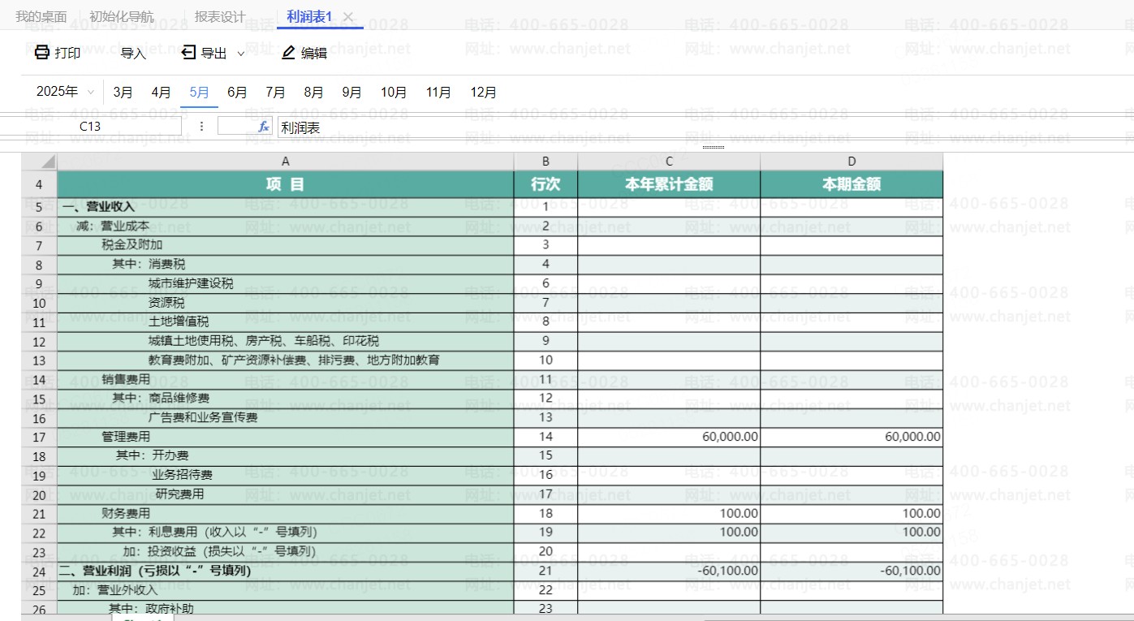Viewport: 1134px width, 621px height.
Task: Select month 4月
Action: click(x=162, y=93)
